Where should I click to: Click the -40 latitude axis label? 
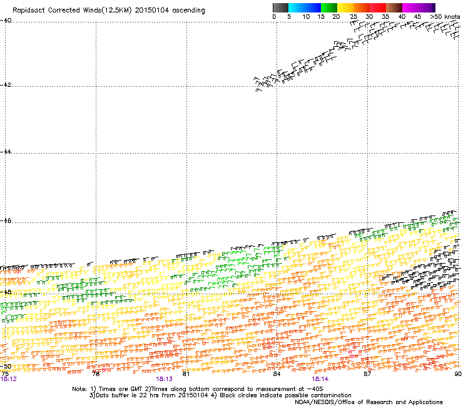click(x=6, y=21)
